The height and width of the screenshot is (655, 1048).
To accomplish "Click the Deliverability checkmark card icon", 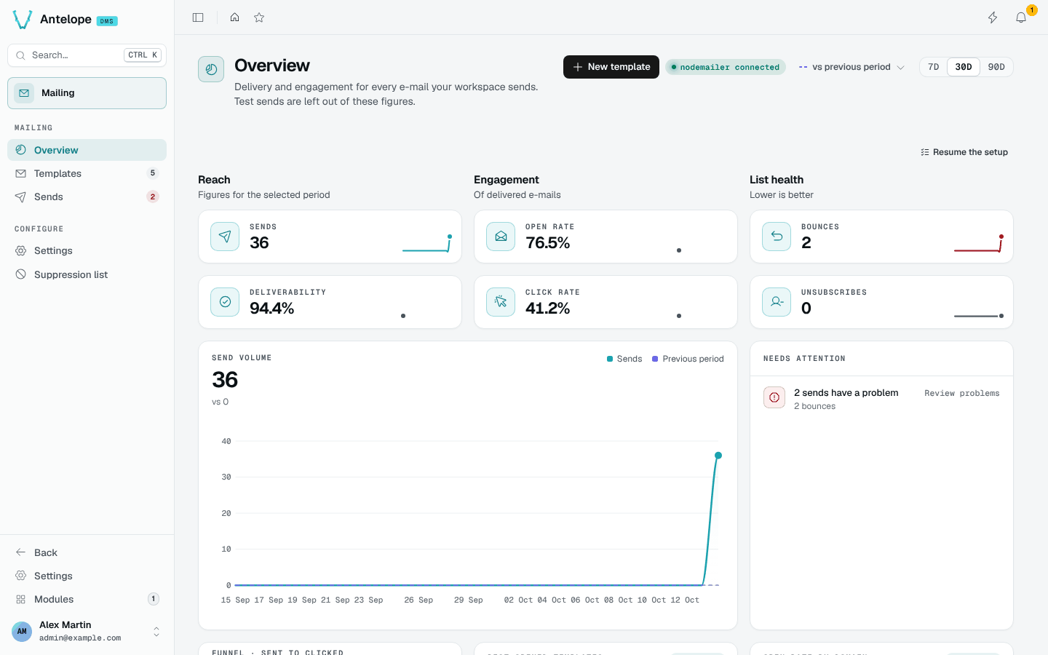I will 225,302.
